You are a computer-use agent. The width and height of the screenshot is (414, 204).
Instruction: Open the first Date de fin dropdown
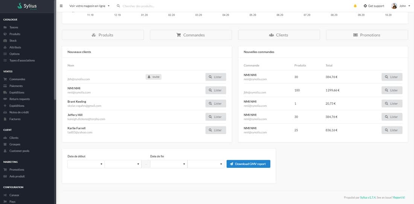click(x=169, y=164)
